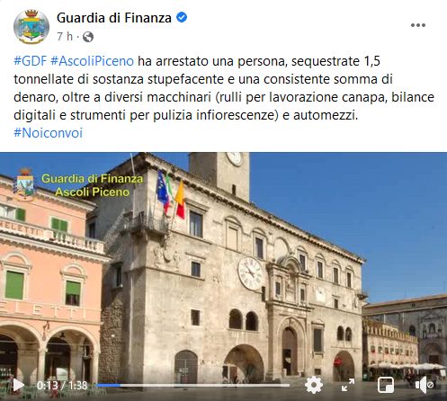
Task: Unmute the video with speaker icon
Action: coord(425,385)
